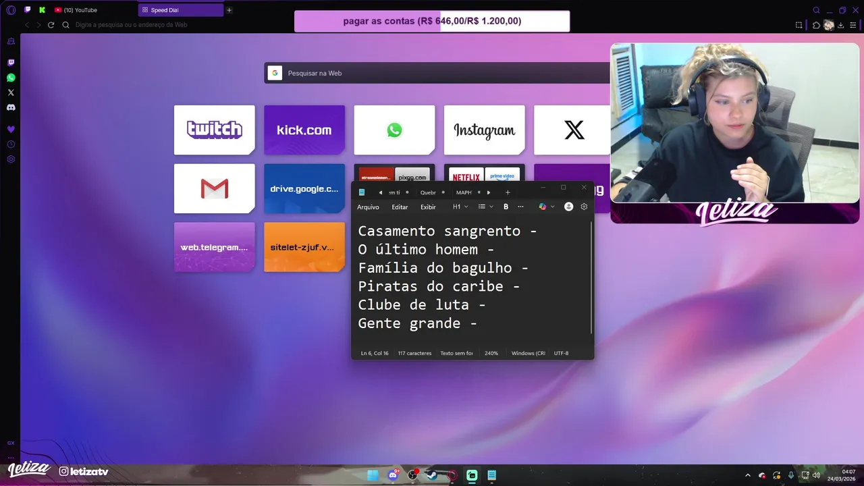Expand the Copilot dropdown arrow in Notepad
The width and height of the screenshot is (864, 486).
[553, 207]
